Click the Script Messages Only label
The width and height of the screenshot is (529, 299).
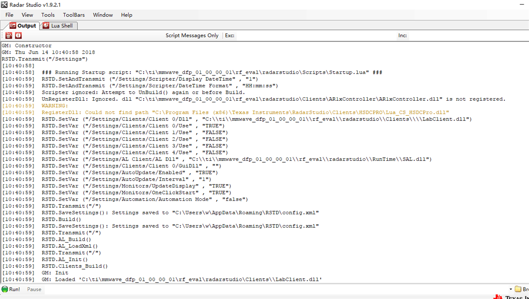pos(192,36)
